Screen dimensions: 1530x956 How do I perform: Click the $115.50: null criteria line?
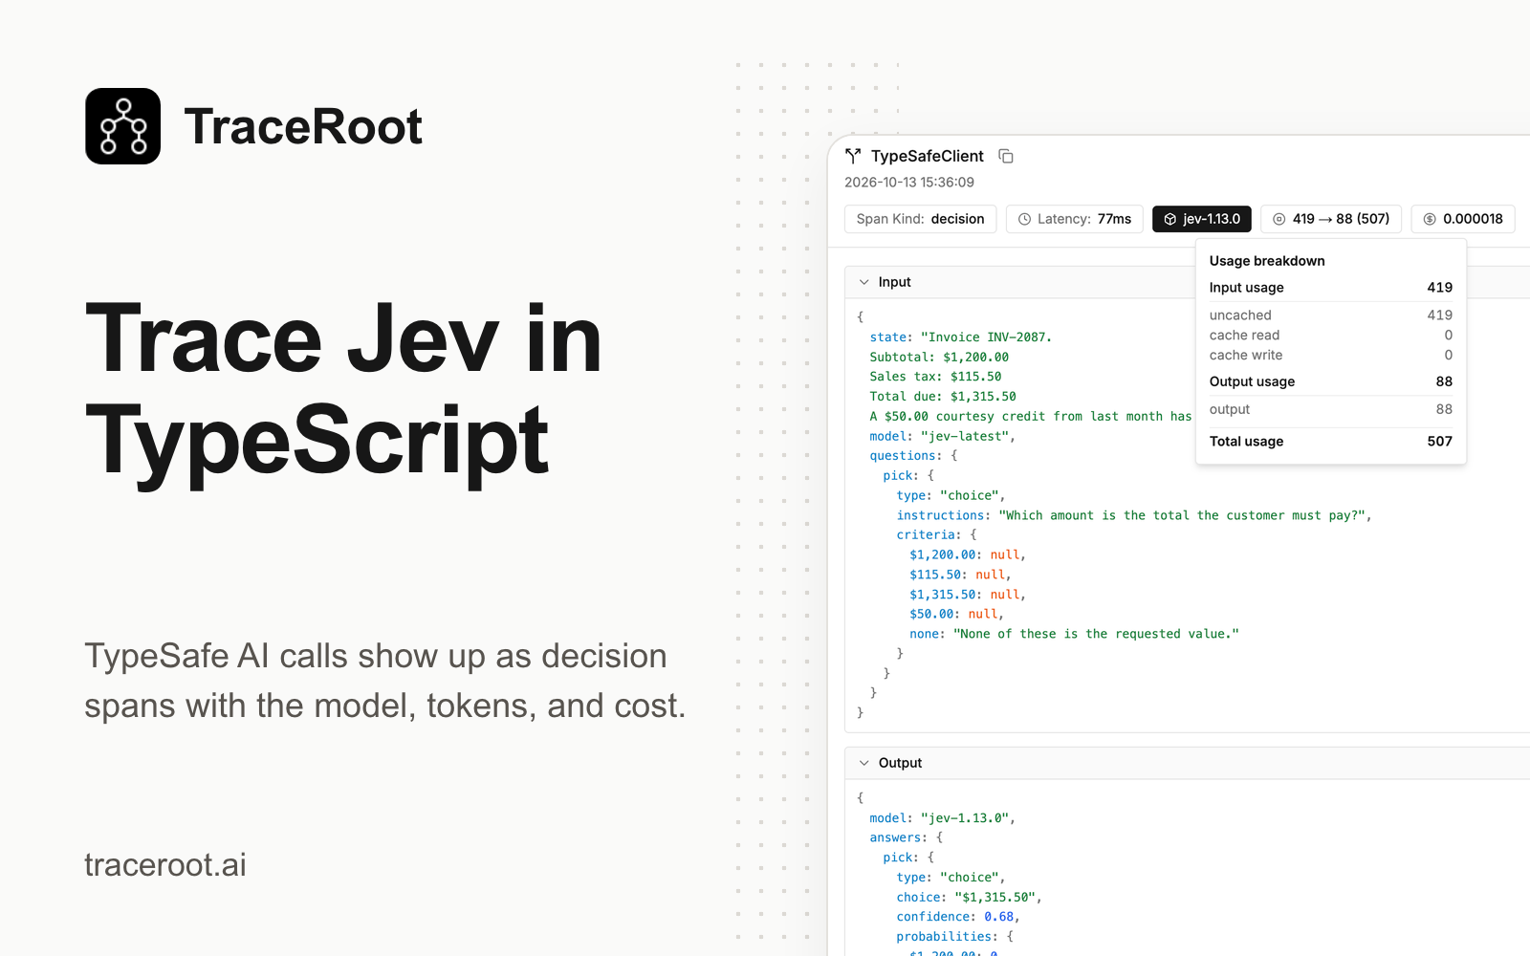pos(960,575)
